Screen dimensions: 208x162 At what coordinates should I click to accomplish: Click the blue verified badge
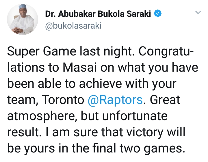pyautogui.click(x=157, y=14)
